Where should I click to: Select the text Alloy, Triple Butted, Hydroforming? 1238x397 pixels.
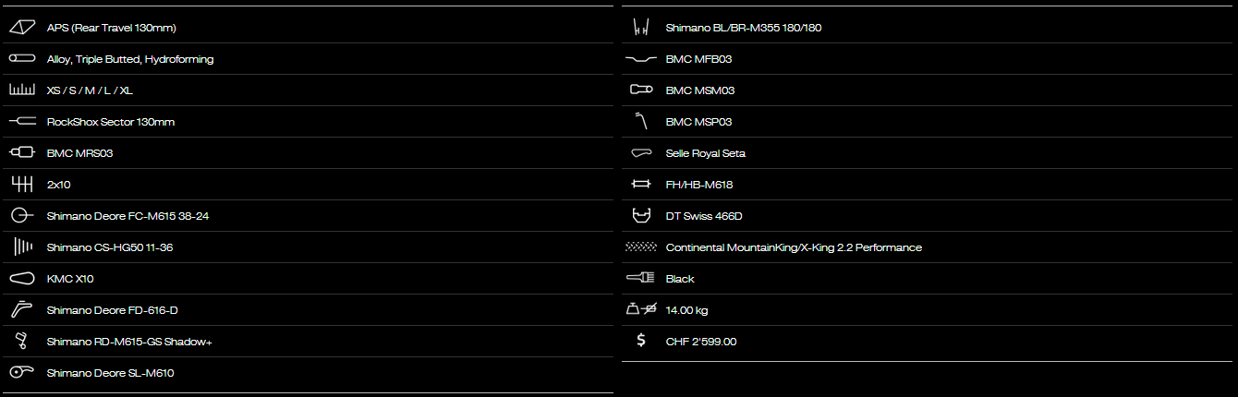[x=130, y=59]
